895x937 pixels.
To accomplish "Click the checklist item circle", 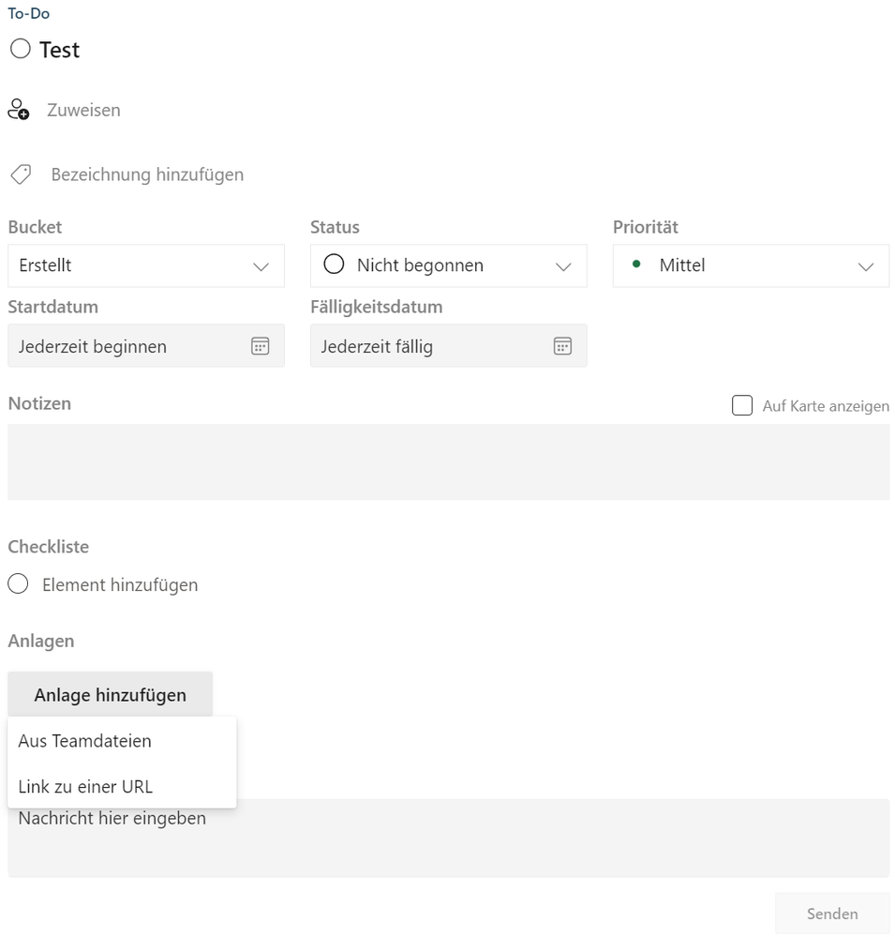I will point(18,584).
